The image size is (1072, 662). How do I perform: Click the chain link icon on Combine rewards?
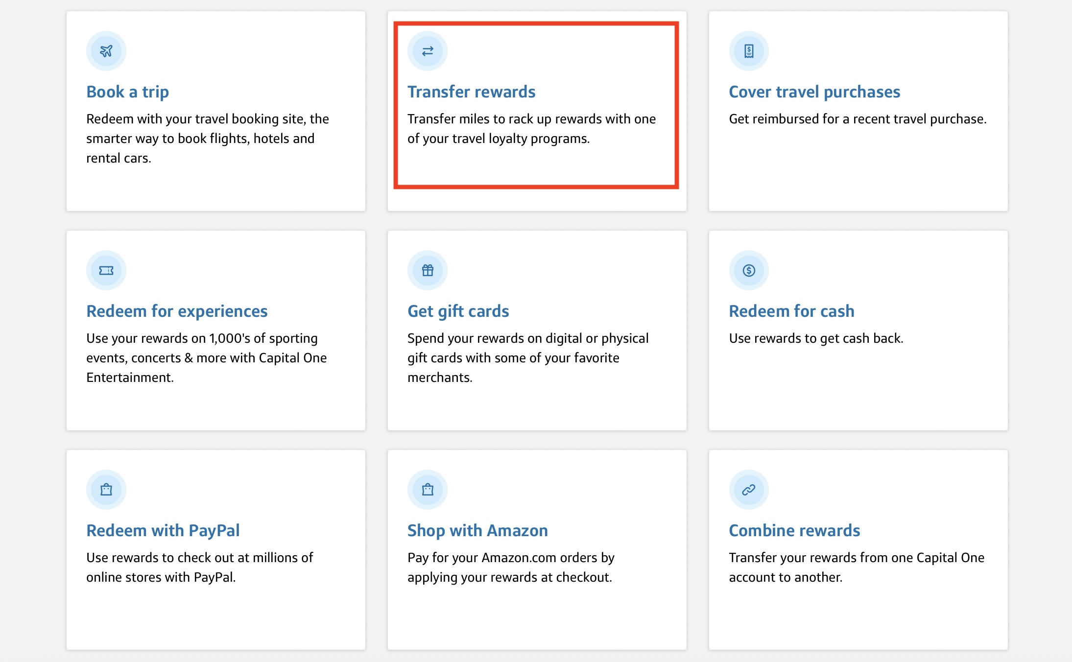(749, 490)
